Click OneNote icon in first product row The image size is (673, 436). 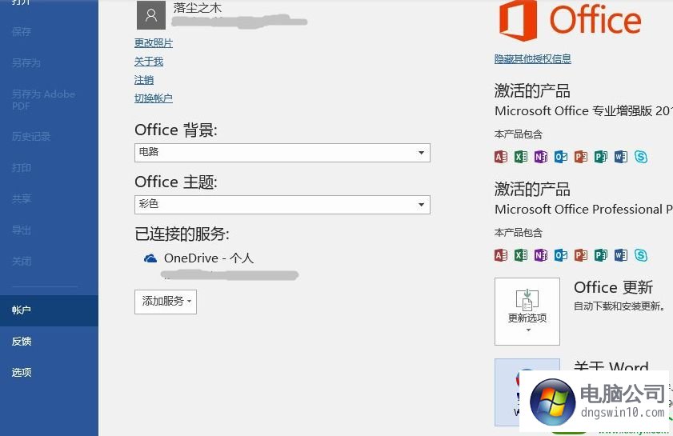(x=541, y=157)
